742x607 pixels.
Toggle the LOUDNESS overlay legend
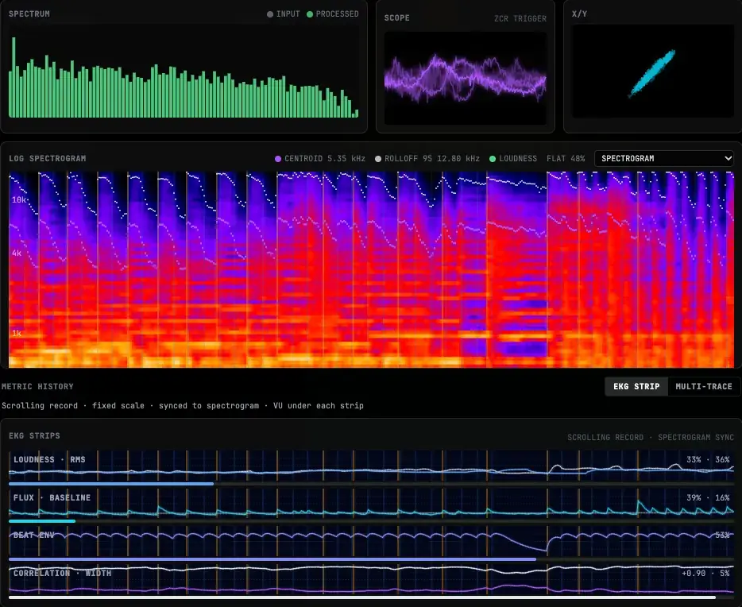click(513, 158)
